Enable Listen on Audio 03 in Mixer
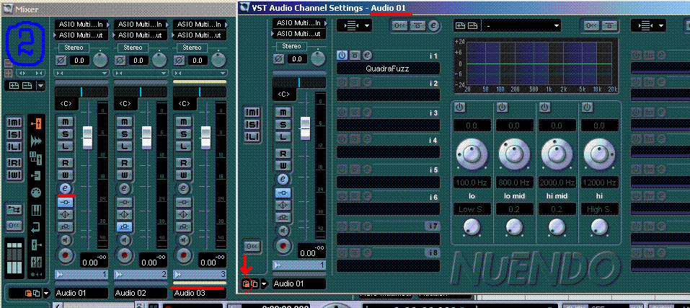The height and width of the screenshot is (308, 690). [184, 146]
